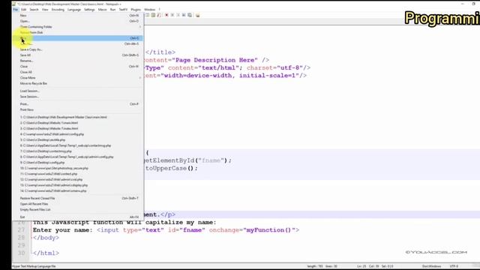Click the record macro red dot icon
Screen dimensions: 480x270
(166, 15)
